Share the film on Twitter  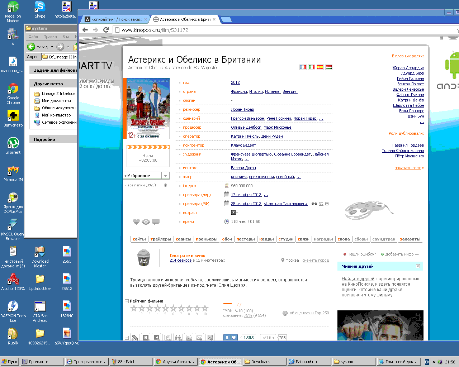(x=167, y=338)
